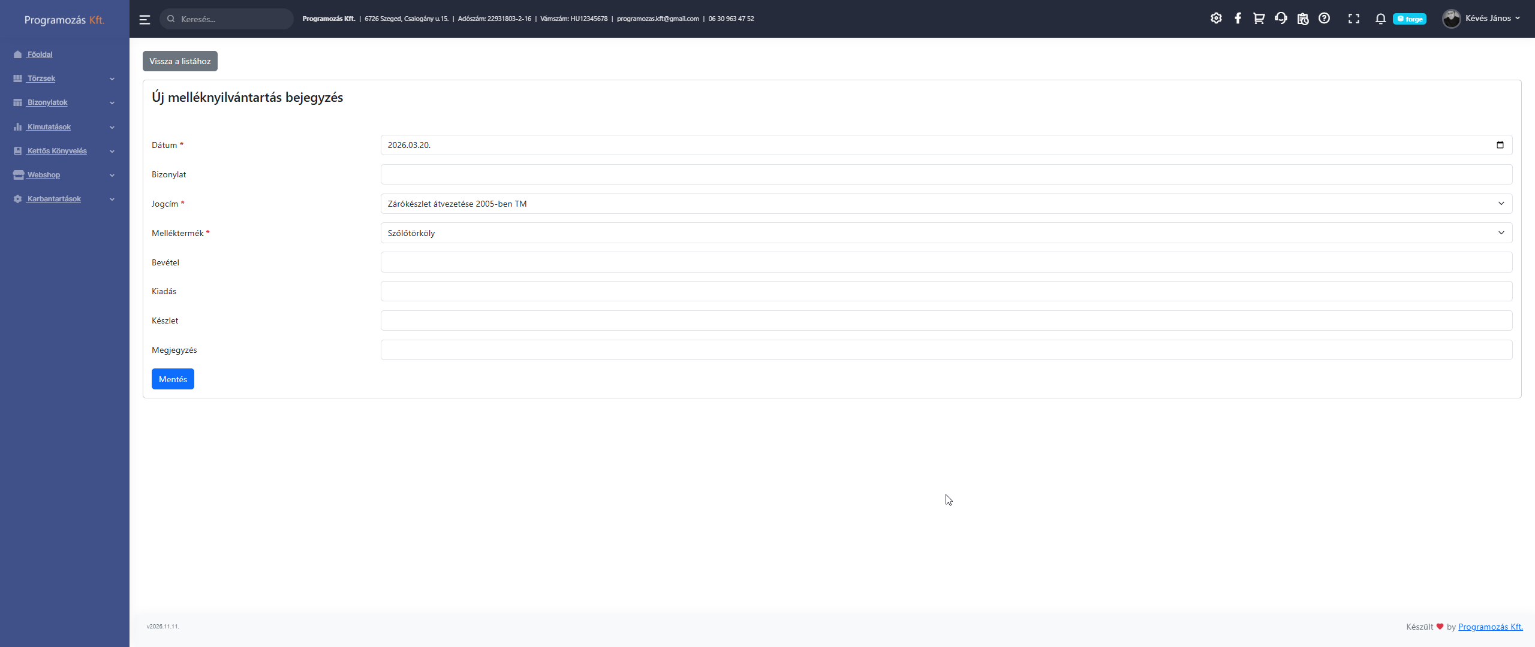Open the Melléktermék dropdown
Screen dimensions: 1535x647
tap(946, 233)
